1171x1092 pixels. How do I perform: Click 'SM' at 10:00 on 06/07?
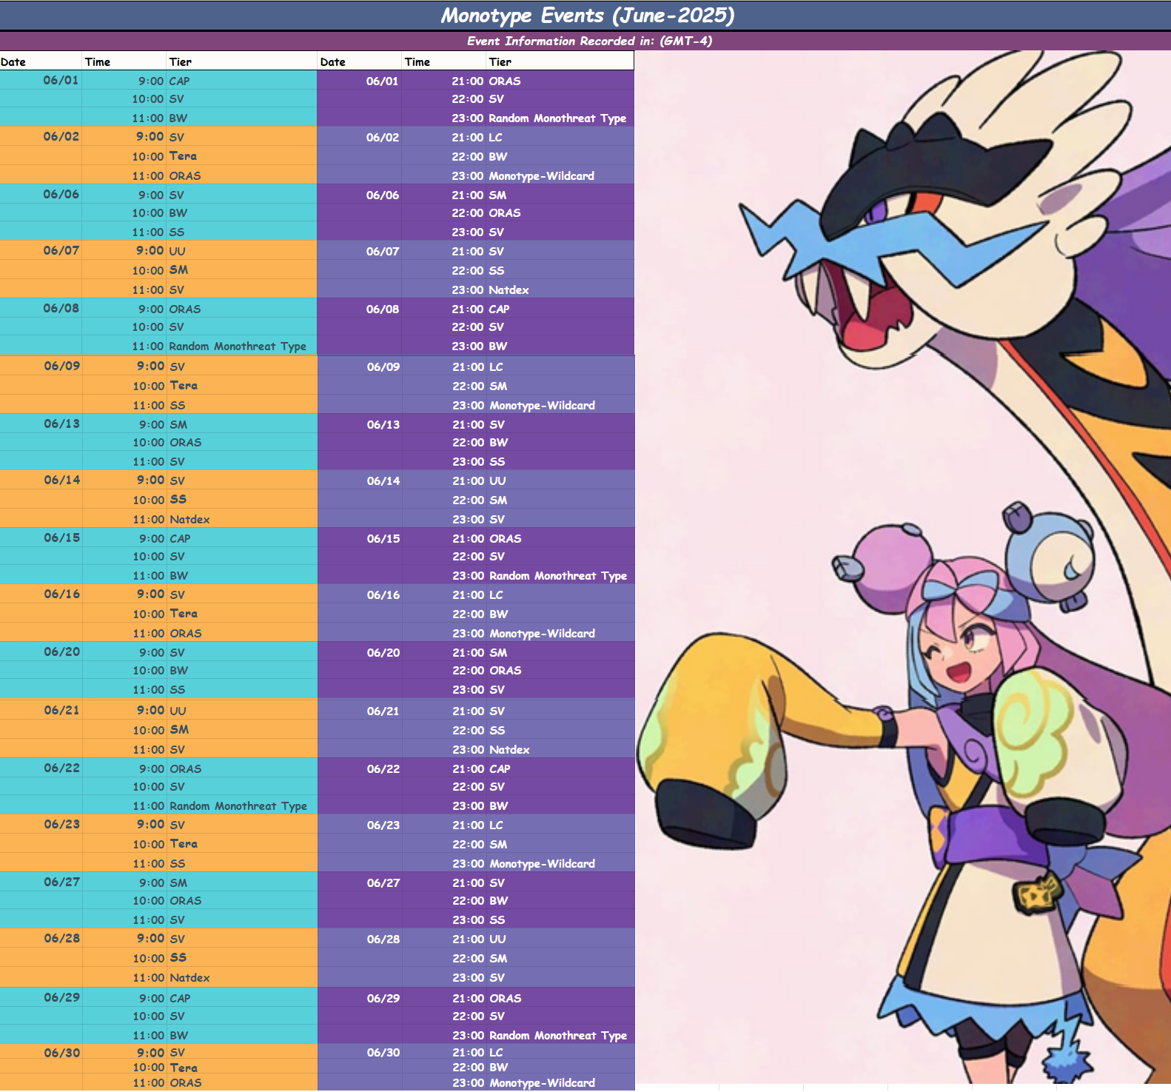click(178, 270)
